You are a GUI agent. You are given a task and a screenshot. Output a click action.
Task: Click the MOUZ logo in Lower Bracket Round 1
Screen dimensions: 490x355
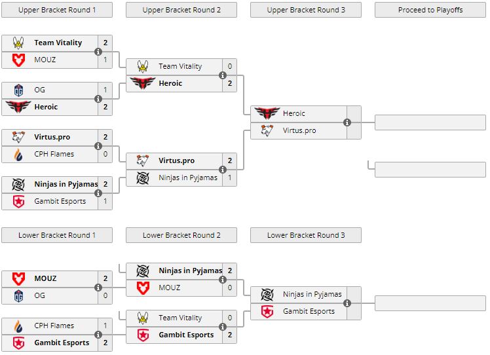[18, 279]
